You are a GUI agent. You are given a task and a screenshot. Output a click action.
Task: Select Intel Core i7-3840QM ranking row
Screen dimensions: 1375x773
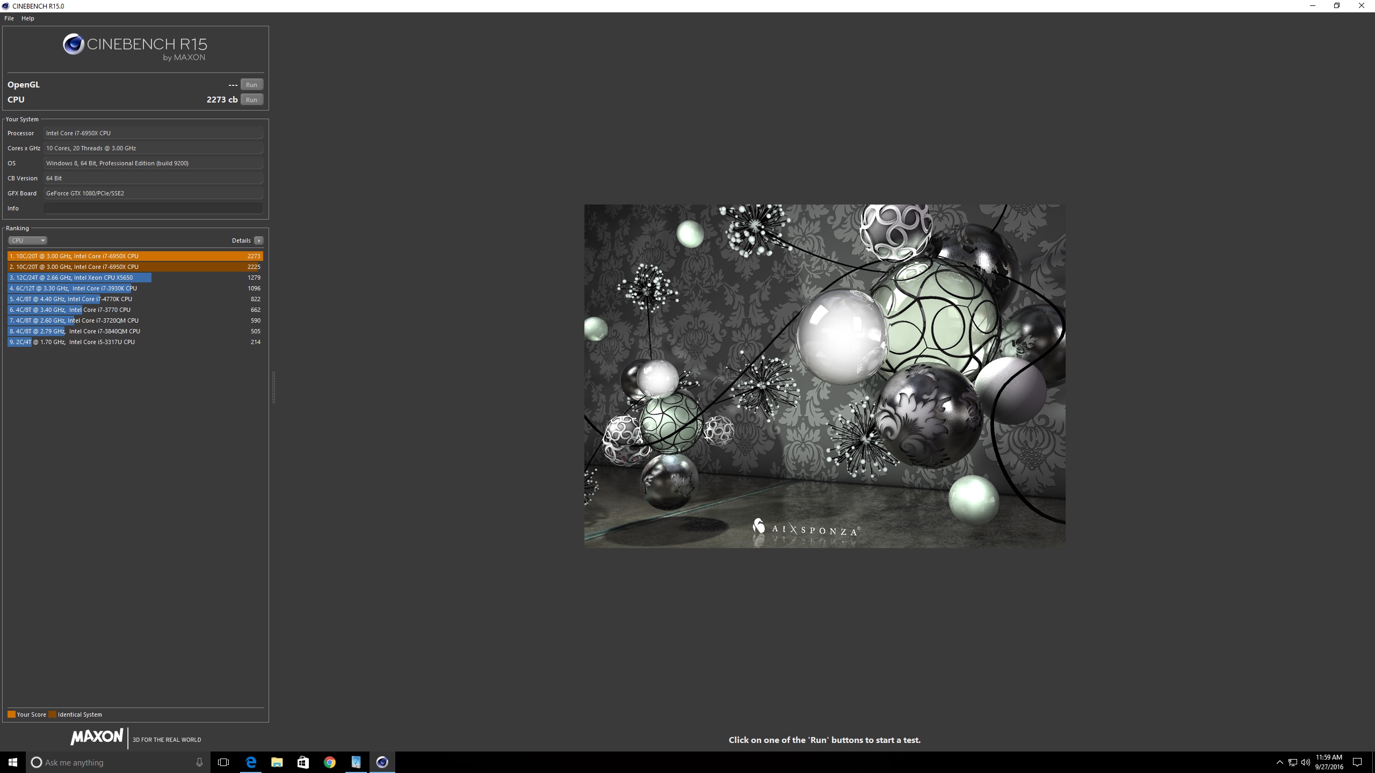(x=135, y=331)
